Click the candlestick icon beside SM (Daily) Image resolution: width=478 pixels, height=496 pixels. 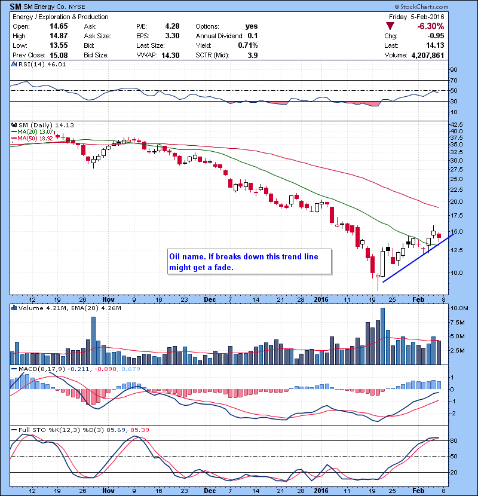pos(14,125)
